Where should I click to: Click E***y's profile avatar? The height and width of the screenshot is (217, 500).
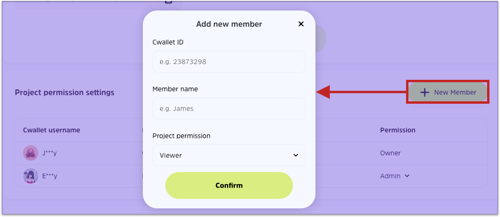[31, 176]
